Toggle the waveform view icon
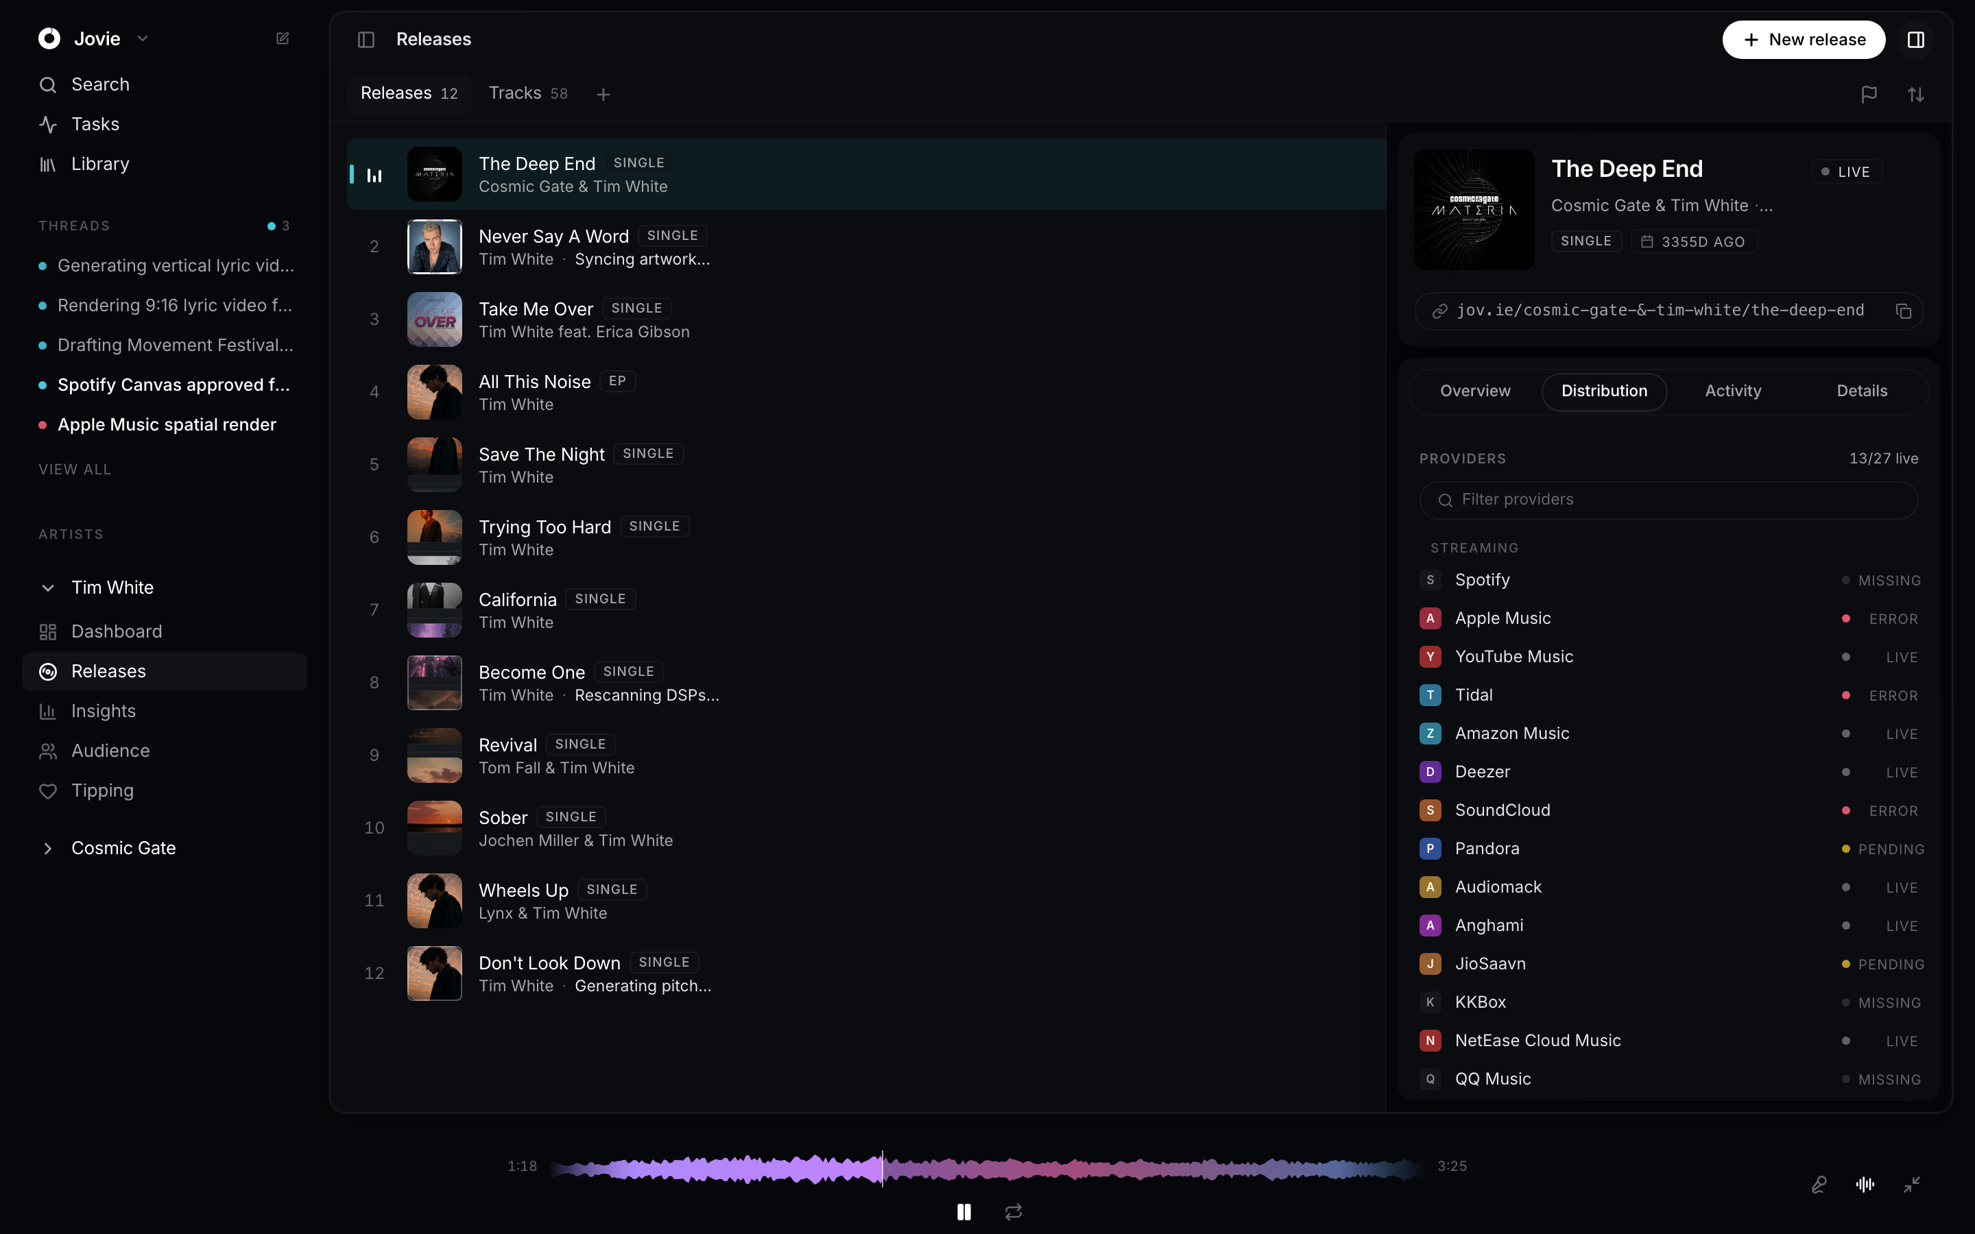 point(1865,1185)
